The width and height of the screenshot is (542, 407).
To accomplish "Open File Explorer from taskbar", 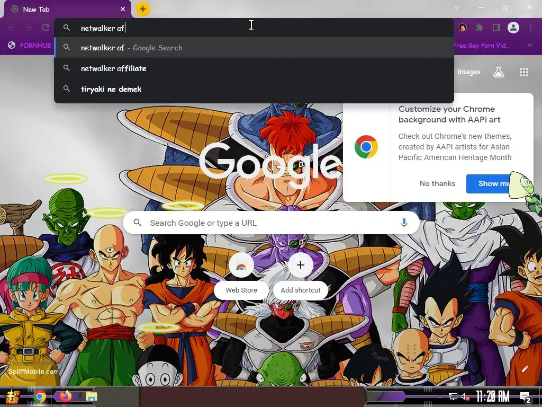I will [x=91, y=396].
